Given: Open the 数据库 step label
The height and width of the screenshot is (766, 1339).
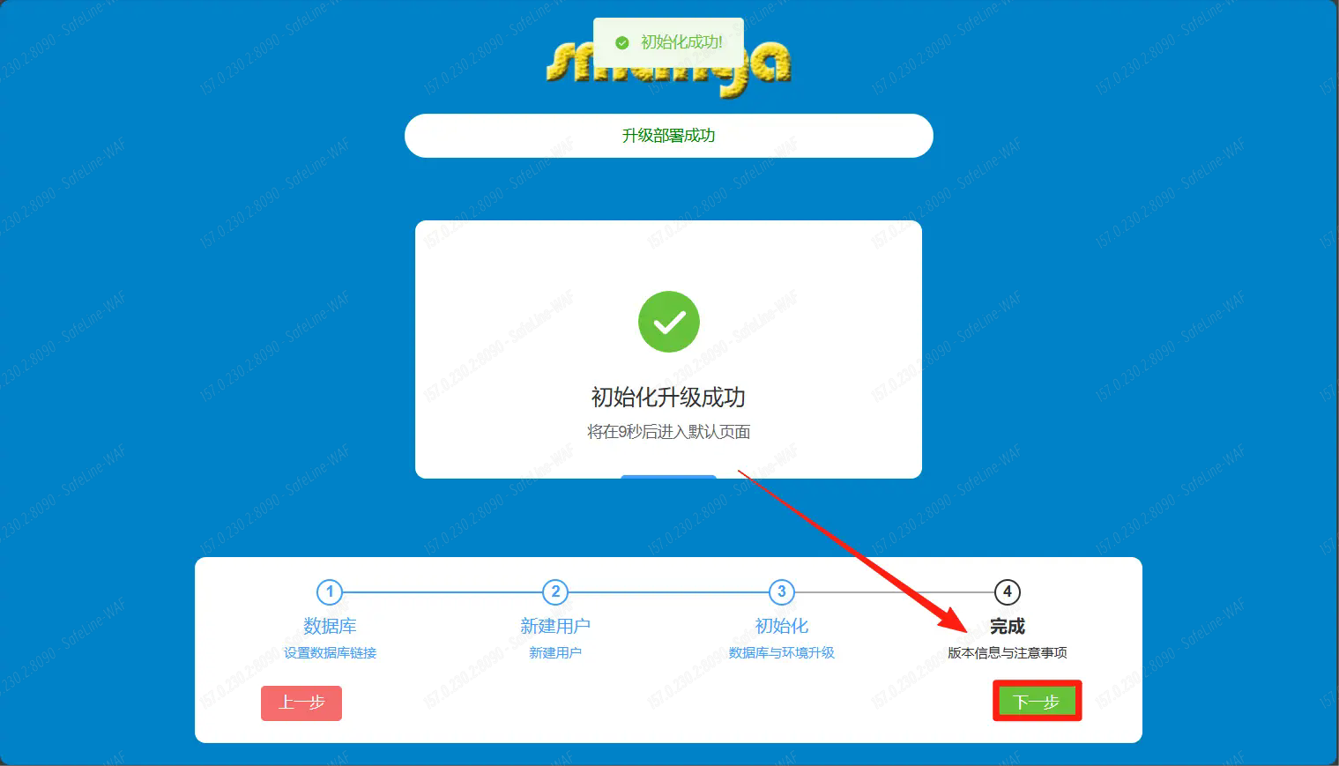Looking at the screenshot, I should [x=330, y=626].
